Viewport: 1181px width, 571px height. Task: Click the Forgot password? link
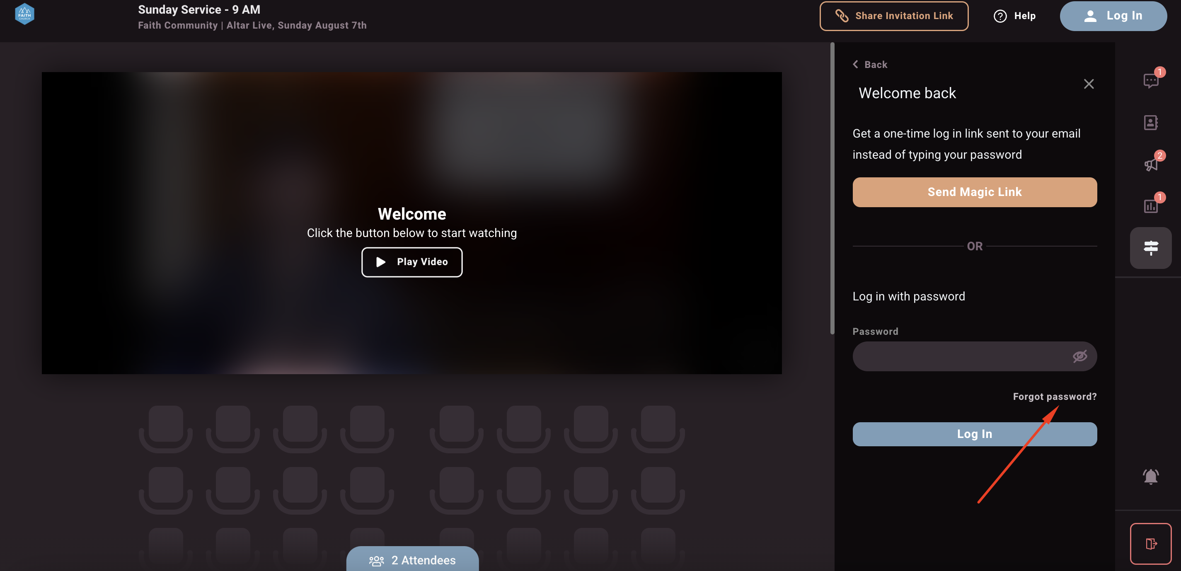click(1055, 397)
